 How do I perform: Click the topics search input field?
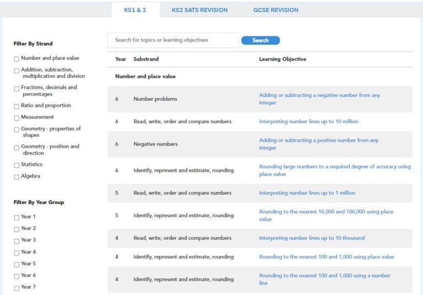click(x=173, y=40)
